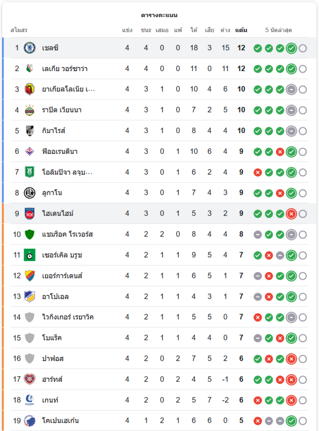319x431 pixels.
Task: Click the club column header
Action: 19,30
